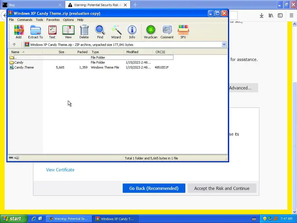Close the Warning security risk tab
Image resolution: width=297 pixels, height=223 pixels.
point(125,5)
